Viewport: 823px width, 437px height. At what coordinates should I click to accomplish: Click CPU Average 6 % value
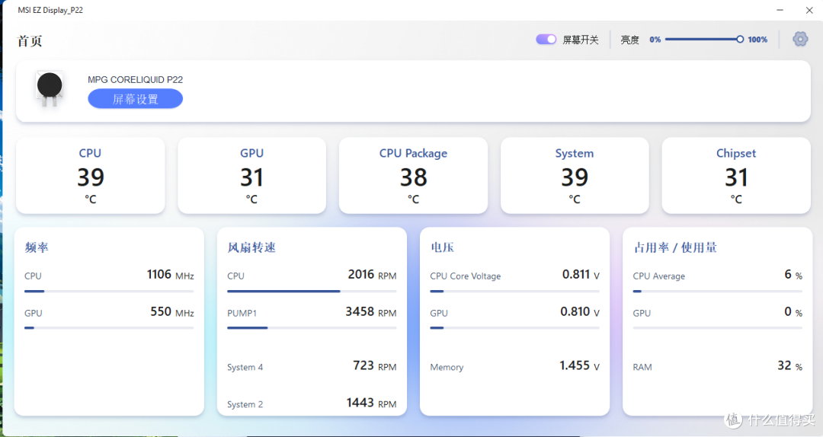(x=793, y=275)
